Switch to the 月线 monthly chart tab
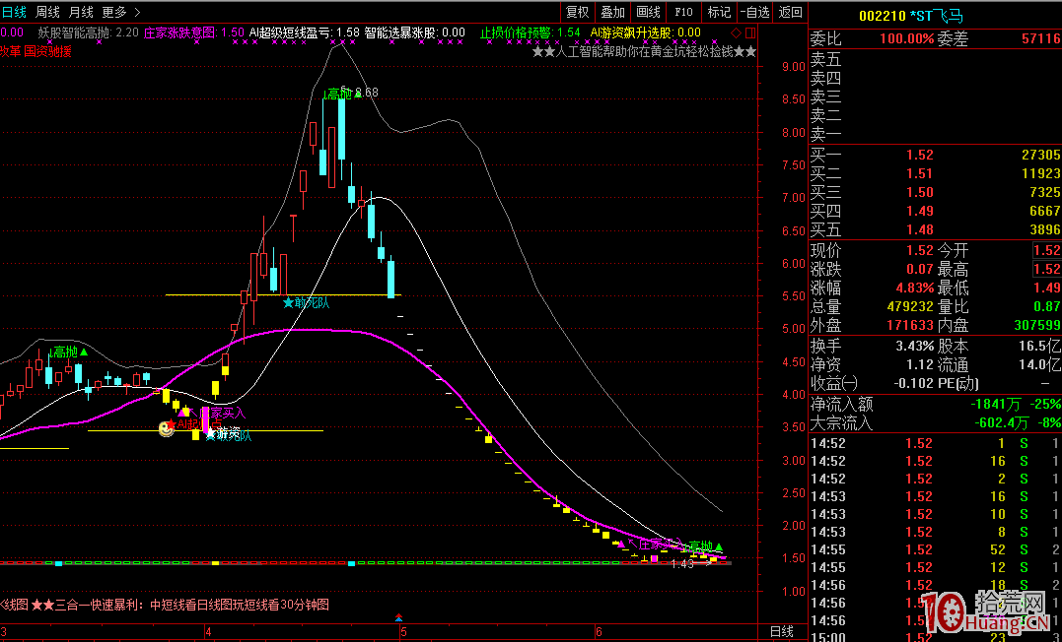Screen dimensions: 1062x642 coord(81,12)
